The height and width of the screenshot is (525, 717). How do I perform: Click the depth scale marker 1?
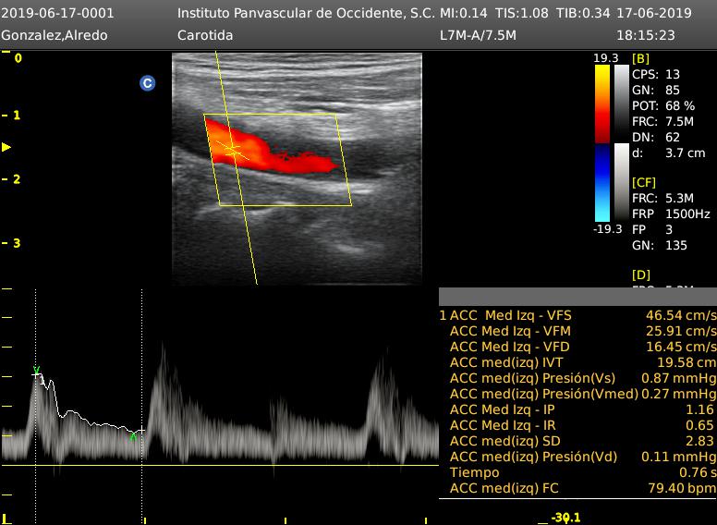[17, 116]
